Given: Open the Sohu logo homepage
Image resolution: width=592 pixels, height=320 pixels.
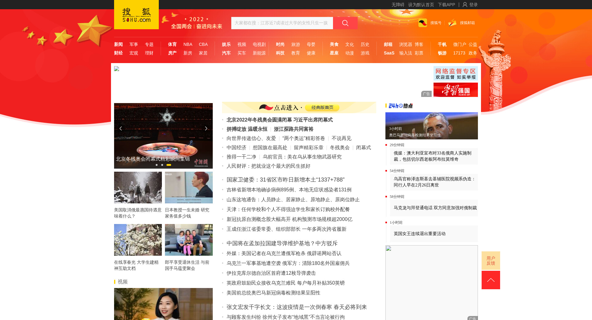Looking at the screenshot, I should point(136,15).
